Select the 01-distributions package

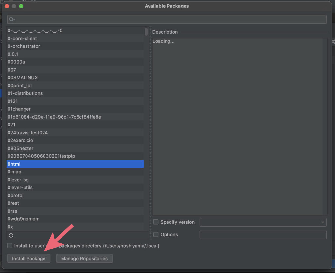(x=75, y=93)
